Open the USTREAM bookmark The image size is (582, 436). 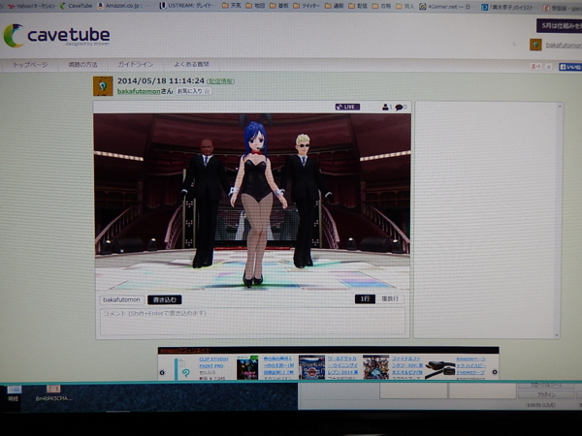188,6
